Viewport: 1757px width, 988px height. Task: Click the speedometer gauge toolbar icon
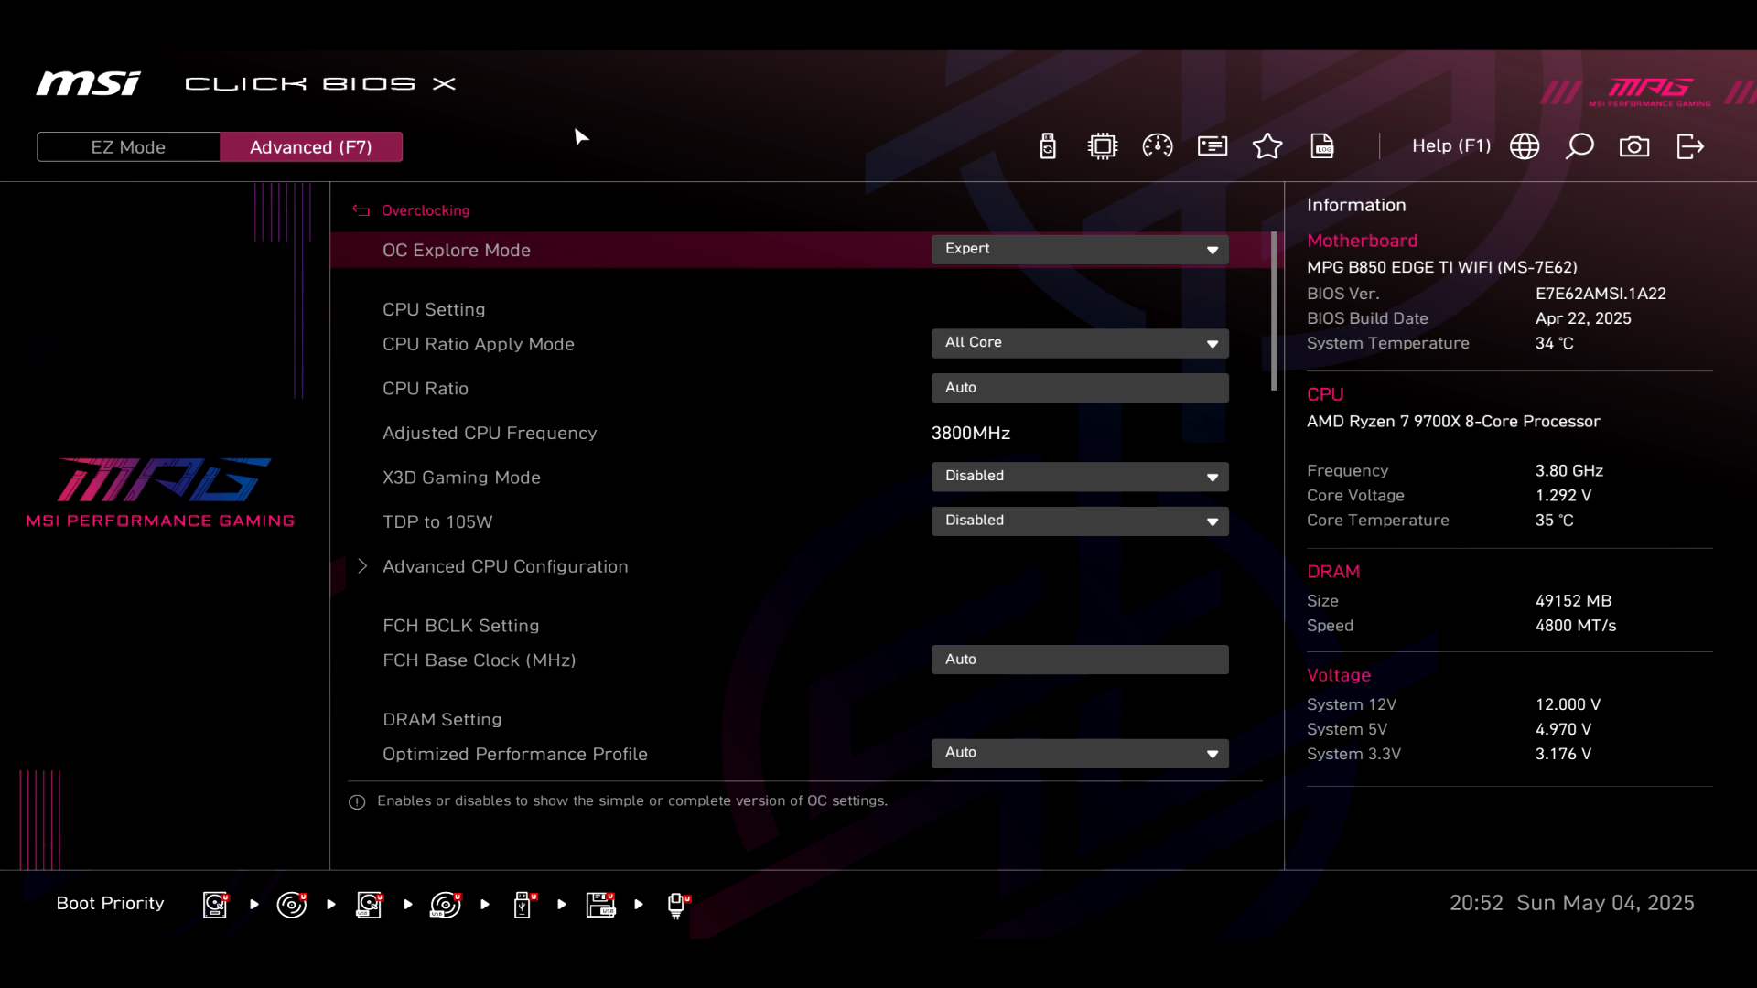tap(1158, 146)
